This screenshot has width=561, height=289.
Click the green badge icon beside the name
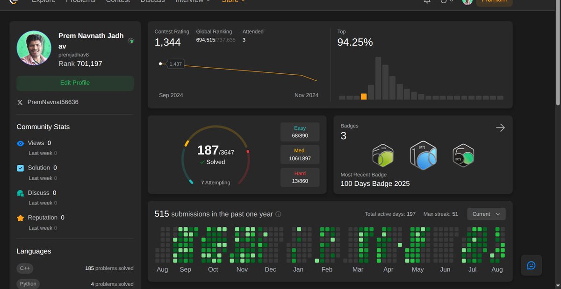point(130,41)
